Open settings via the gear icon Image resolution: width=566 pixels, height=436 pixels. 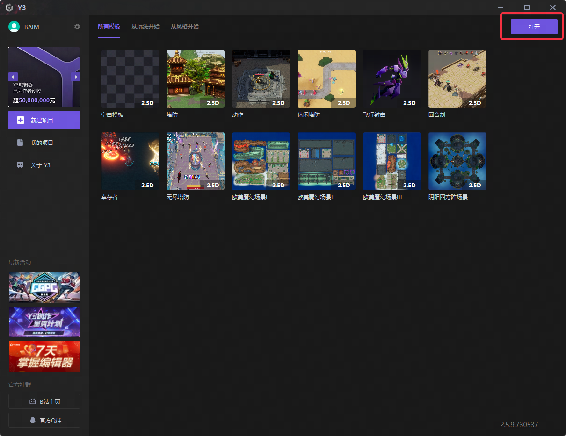pos(77,27)
